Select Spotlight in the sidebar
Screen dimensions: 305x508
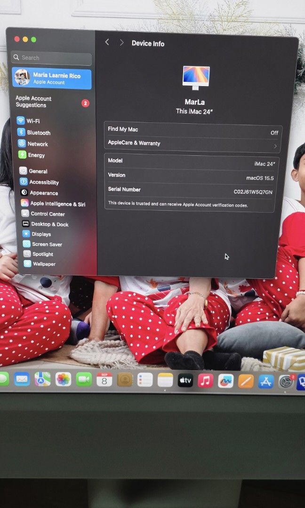point(38,254)
